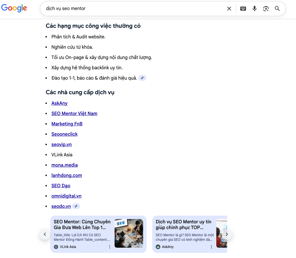Clear the search box with X
Viewport: 296px width, 258px height.
pyautogui.click(x=229, y=9)
